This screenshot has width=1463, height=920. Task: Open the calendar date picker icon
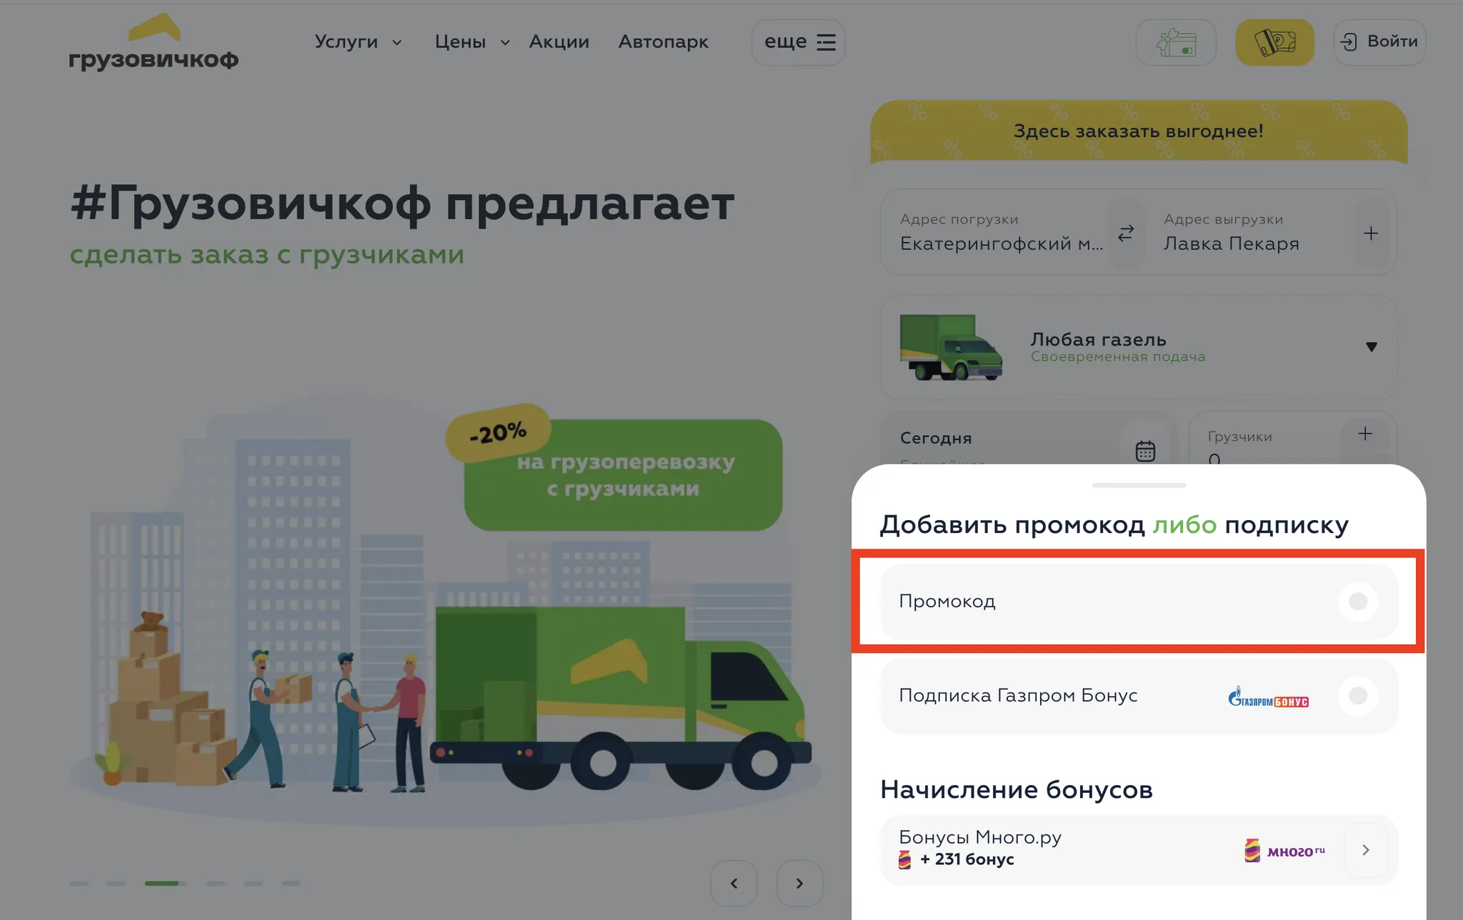click(x=1145, y=451)
